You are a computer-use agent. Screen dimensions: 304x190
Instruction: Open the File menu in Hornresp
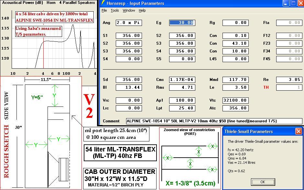coord(104,10)
